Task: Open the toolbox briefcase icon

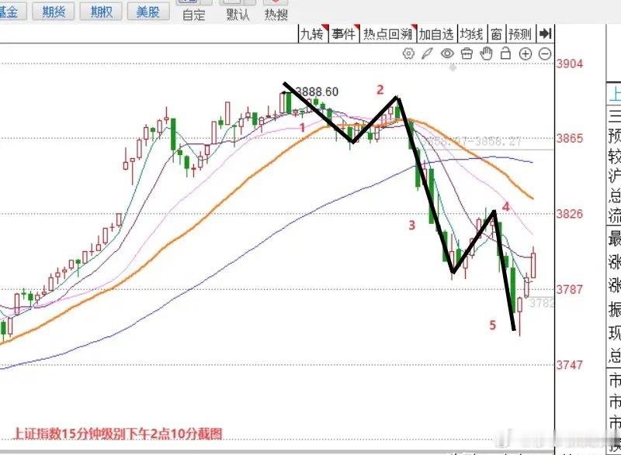Action: (x=467, y=53)
